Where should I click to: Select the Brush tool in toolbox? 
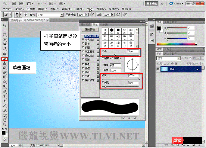tap(5, 59)
